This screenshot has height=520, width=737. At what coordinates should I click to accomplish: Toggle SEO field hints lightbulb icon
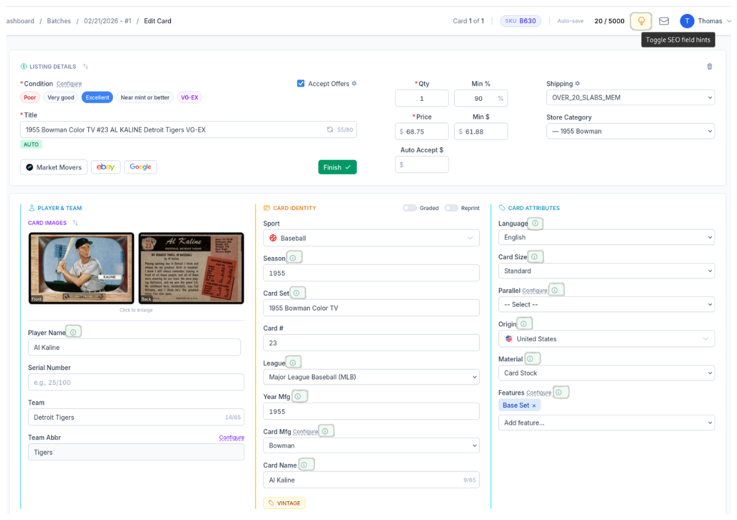click(x=641, y=21)
